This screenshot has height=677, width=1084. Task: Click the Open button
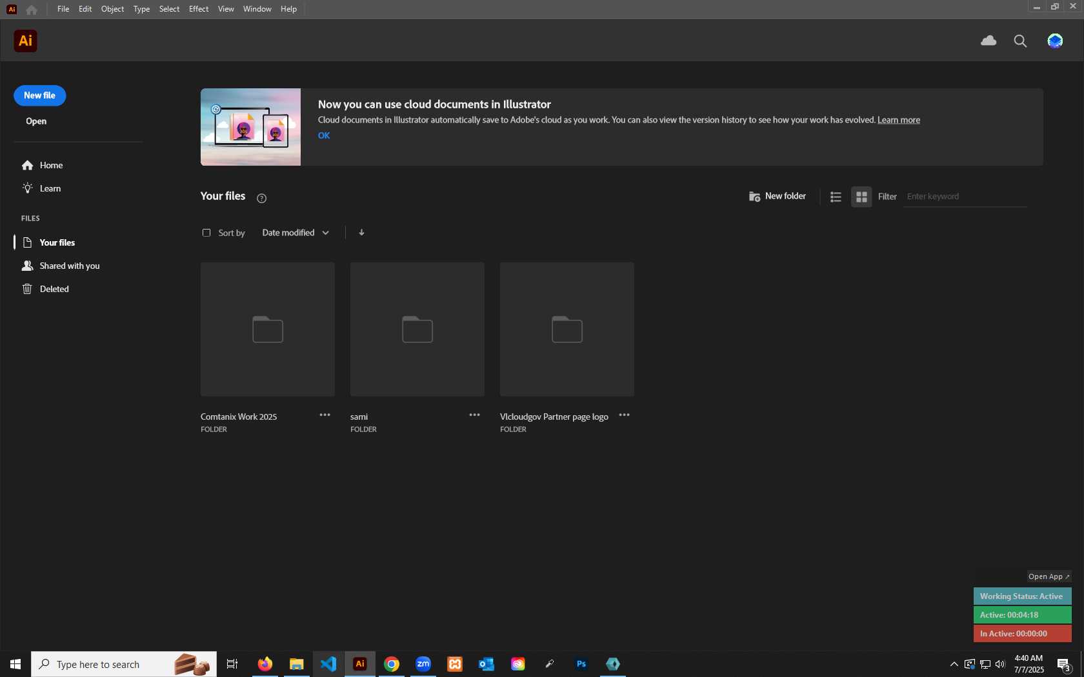[x=36, y=121]
